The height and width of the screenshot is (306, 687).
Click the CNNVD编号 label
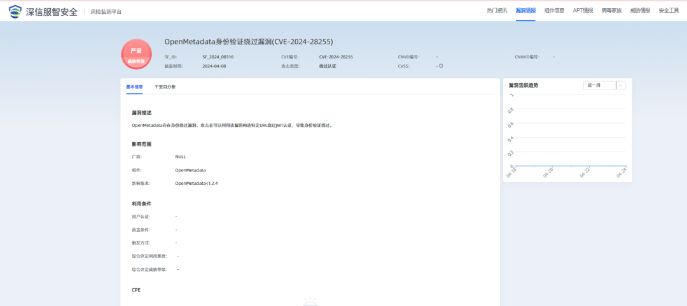pos(527,57)
